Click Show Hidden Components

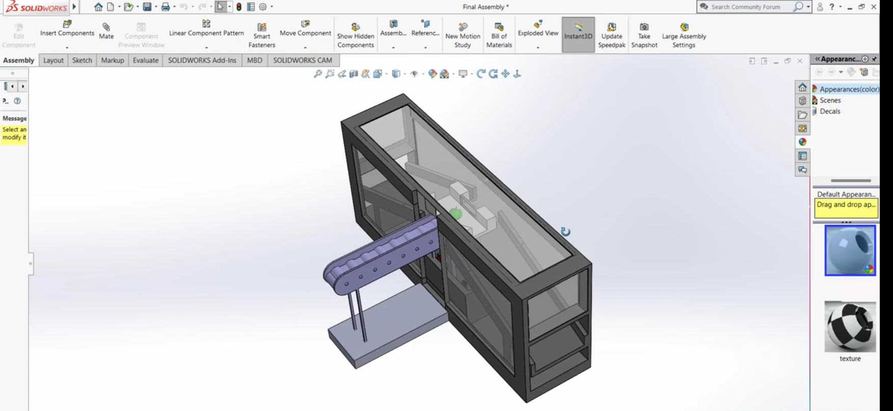(356, 35)
